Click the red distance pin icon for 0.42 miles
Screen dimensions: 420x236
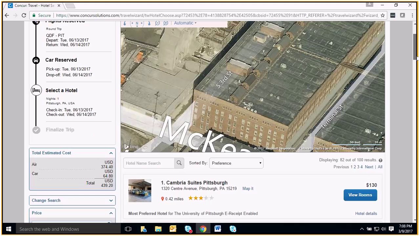(162, 199)
